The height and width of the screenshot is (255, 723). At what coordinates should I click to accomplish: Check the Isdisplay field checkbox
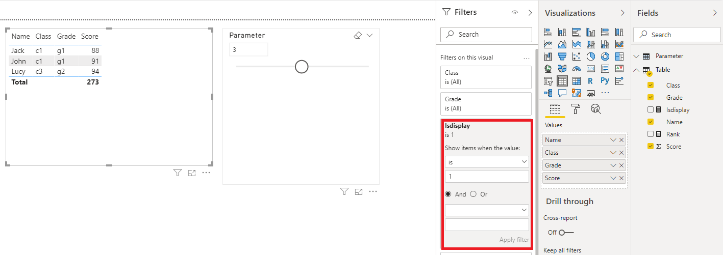[651, 109]
